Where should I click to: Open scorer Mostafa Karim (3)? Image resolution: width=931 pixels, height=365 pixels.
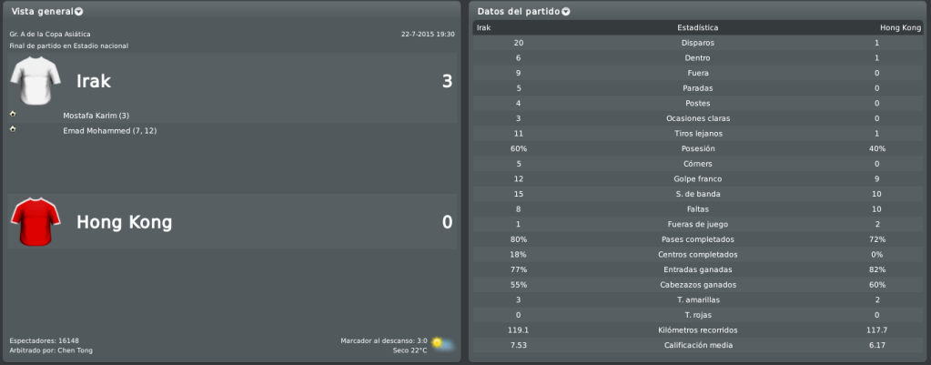[x=91, y=115]
